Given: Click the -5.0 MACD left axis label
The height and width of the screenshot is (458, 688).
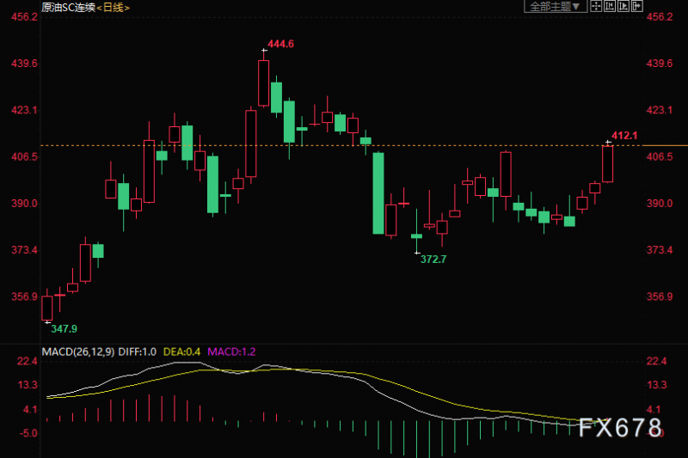Looking at the screenshot, I should coord(28,433).
